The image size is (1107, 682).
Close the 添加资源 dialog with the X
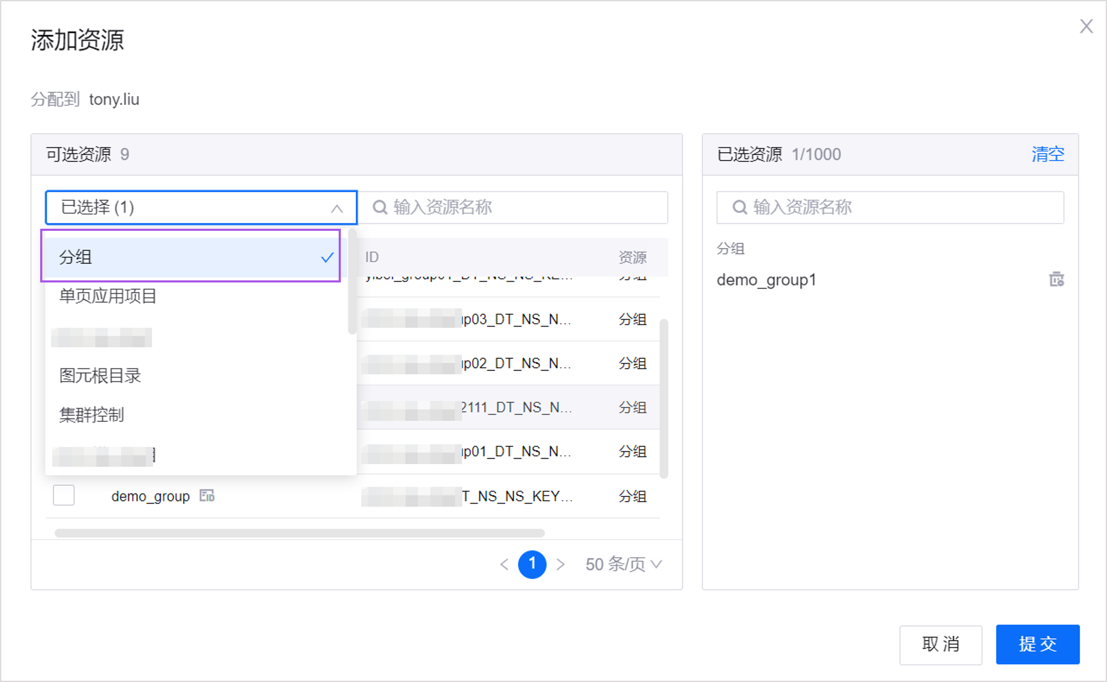(x=1086, y=26)
